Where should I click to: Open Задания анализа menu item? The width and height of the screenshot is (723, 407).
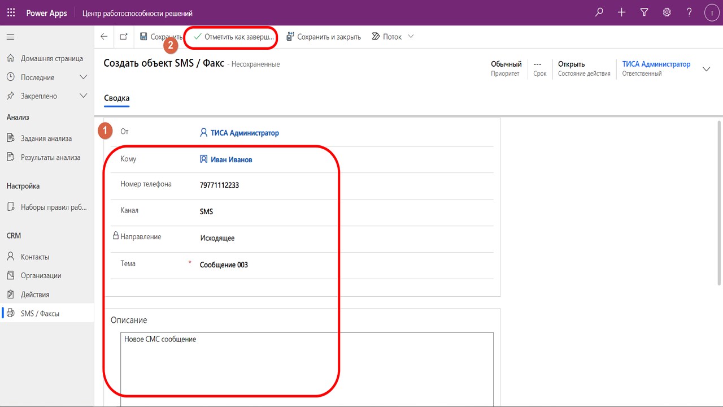tap(46, 138)
